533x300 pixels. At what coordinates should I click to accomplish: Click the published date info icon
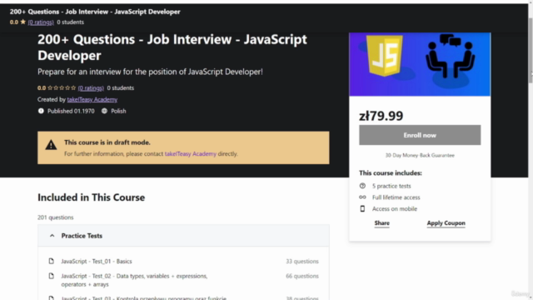click(x=41, y=111)
